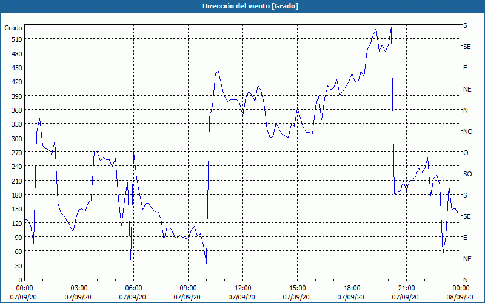This screenshot has width=485, height=303.
Task: Click the 15:00 time axis label
Action: pos(297,288)
